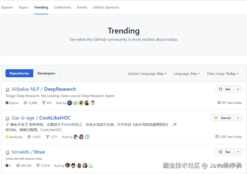View DeepResearch forks count 935

[47, 103]
